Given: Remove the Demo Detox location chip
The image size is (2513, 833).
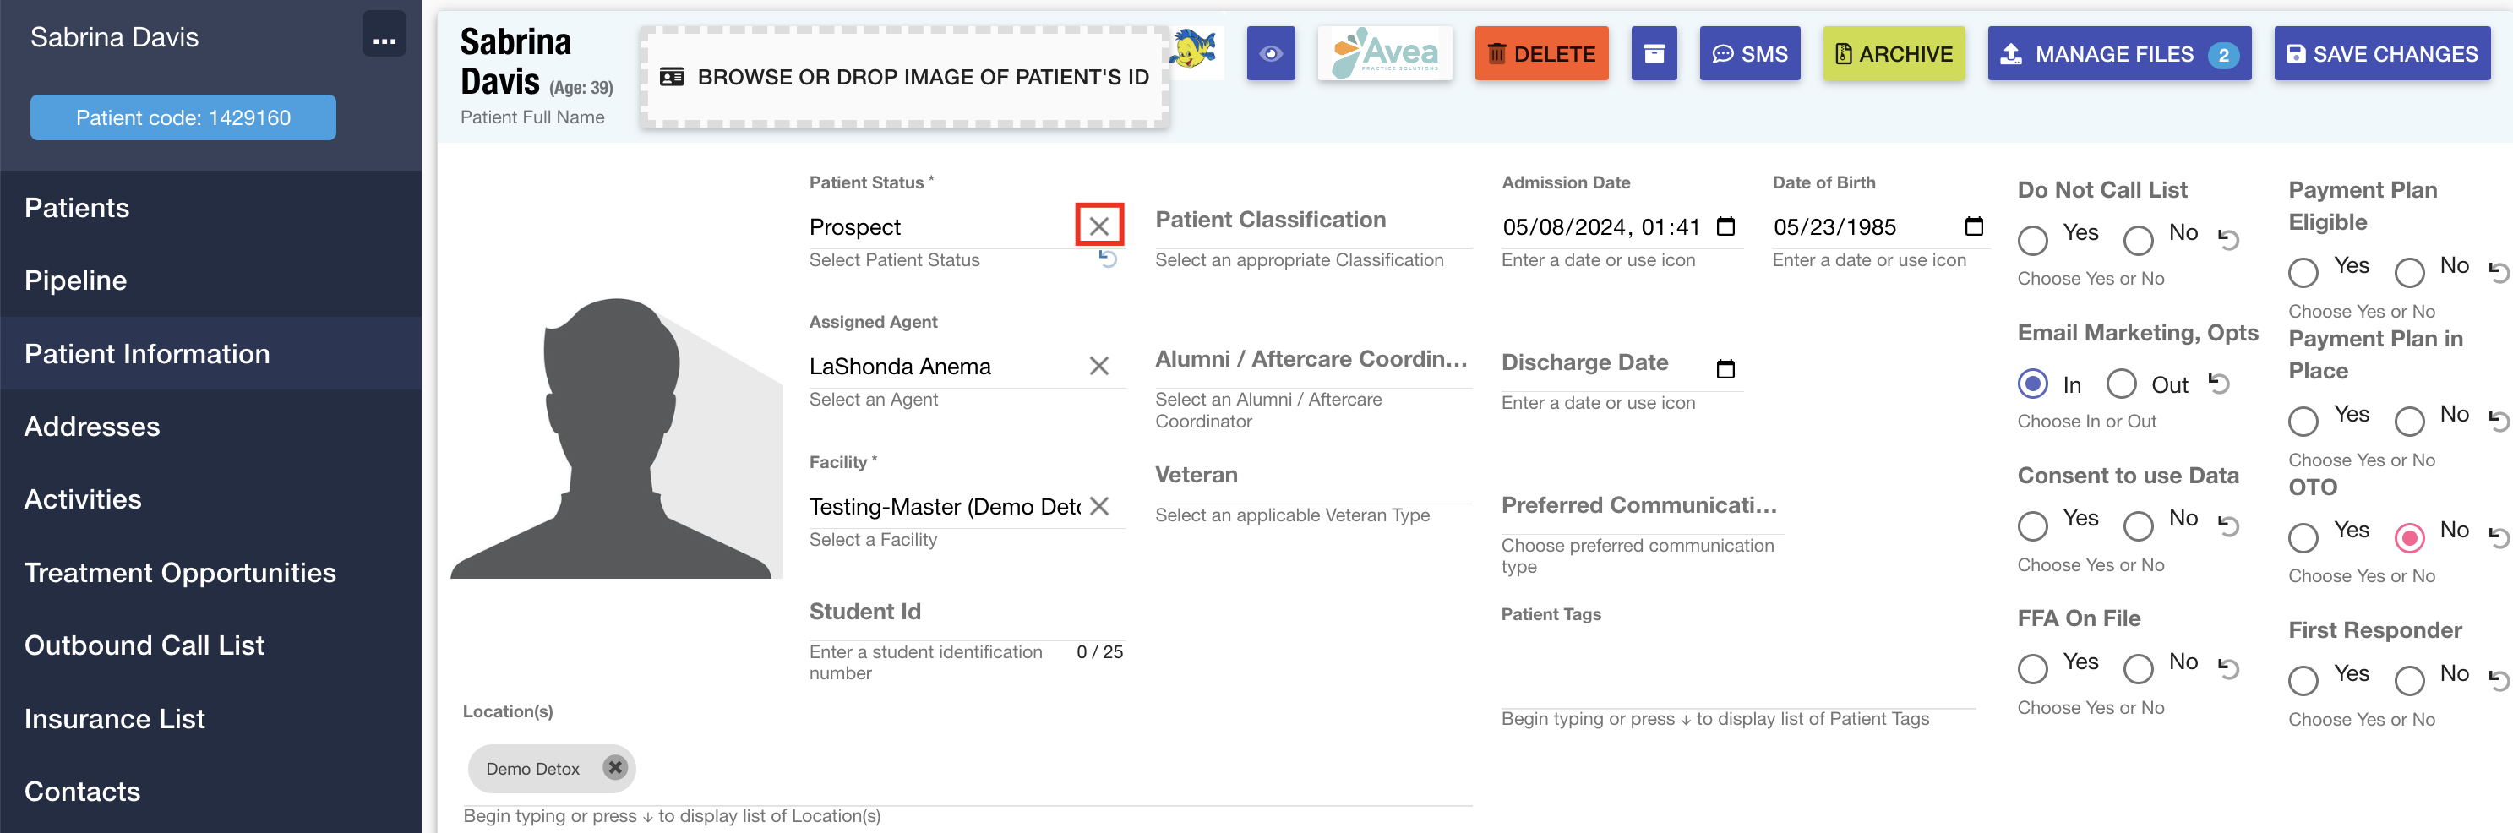Looking at the screenshot, I should [614, 768].
